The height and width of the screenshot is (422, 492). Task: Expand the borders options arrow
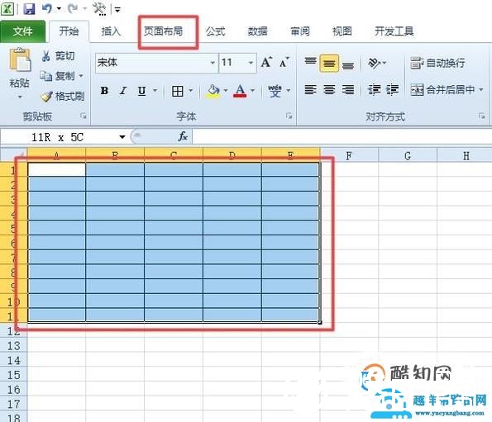191,91
